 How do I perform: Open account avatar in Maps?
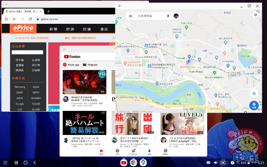tap(176, 16)
